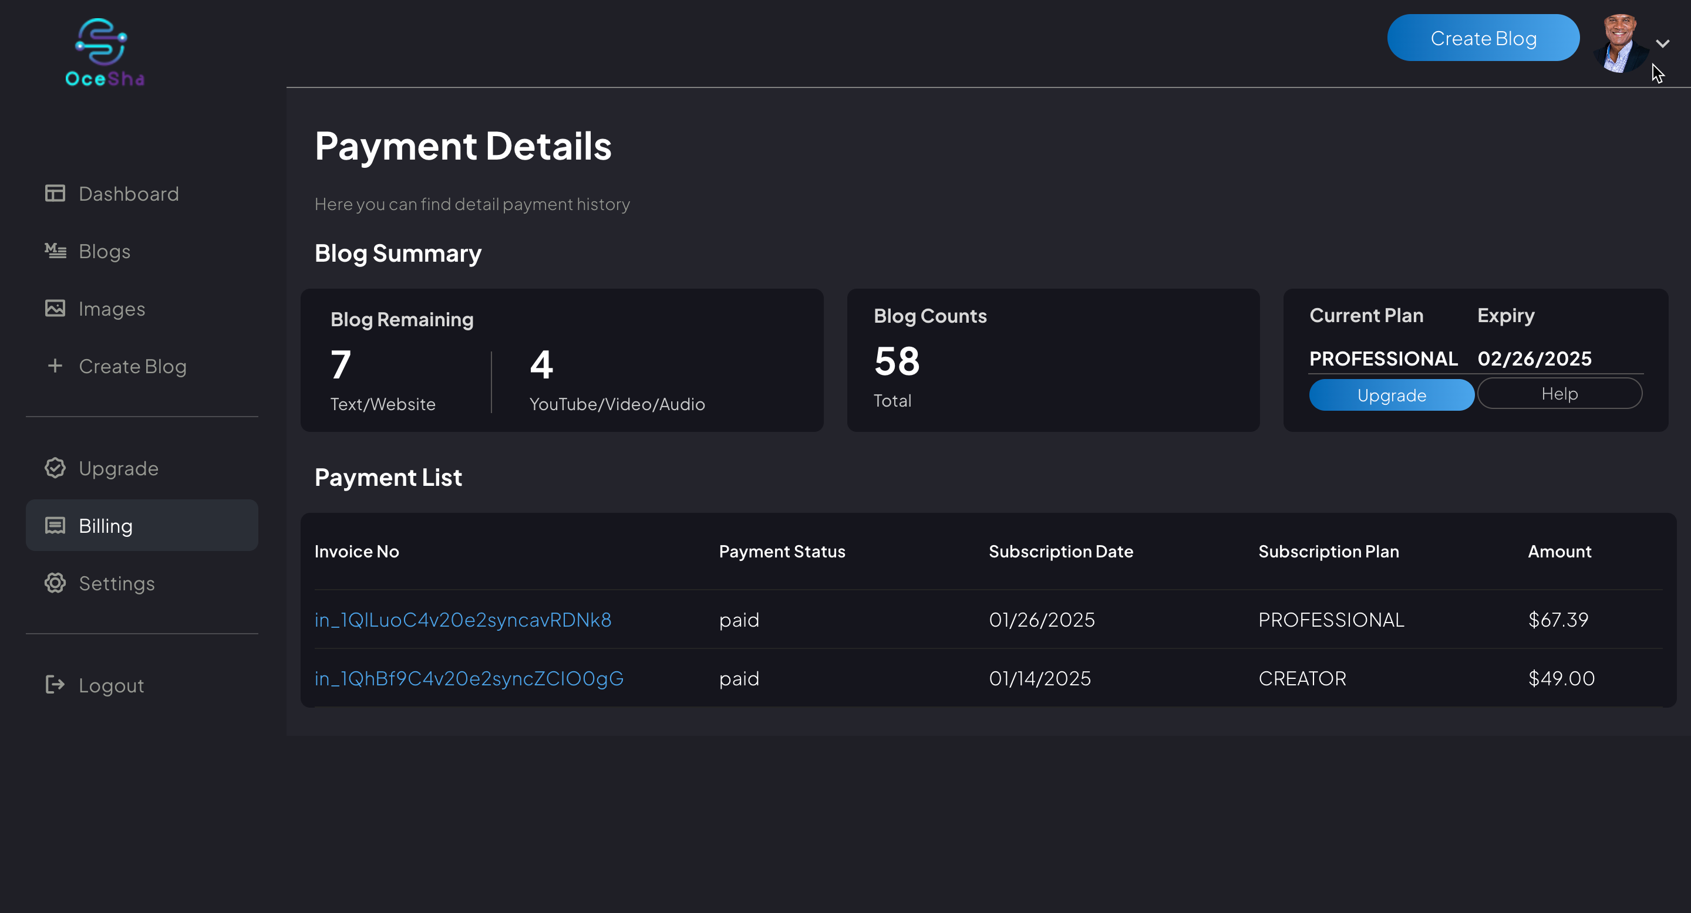
Task: Click the Logout arrow icon in sidebar
Action: pyautogui.click(x=55, y=685)
